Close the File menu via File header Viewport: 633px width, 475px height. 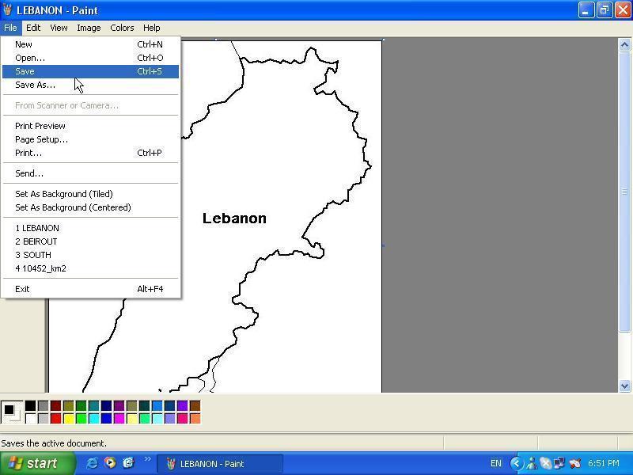[x=10, y=28]
